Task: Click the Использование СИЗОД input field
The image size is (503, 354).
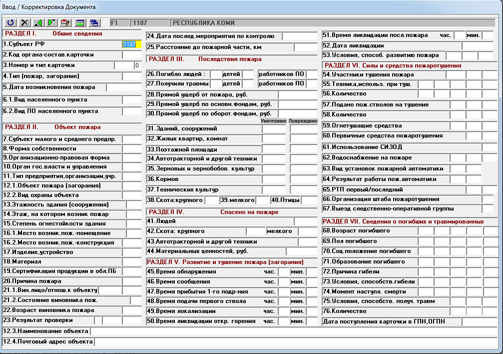Action: pos(490,147)
